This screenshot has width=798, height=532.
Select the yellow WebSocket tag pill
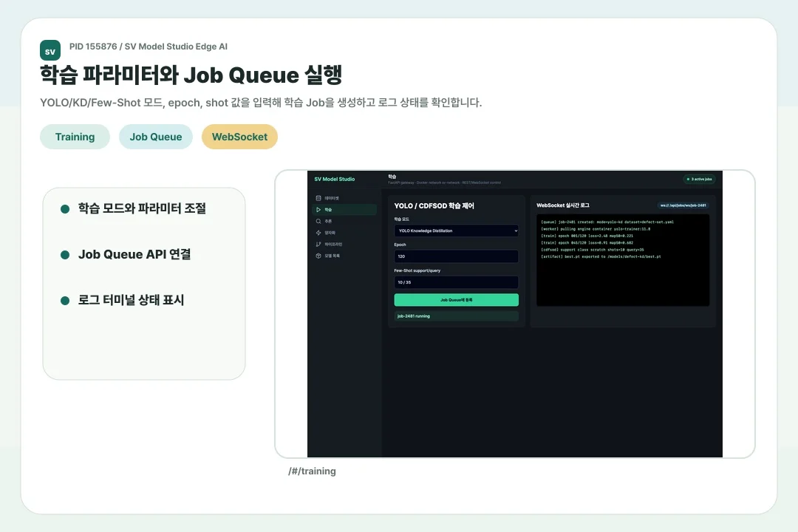pyautogui.click(x=239, y=137)
